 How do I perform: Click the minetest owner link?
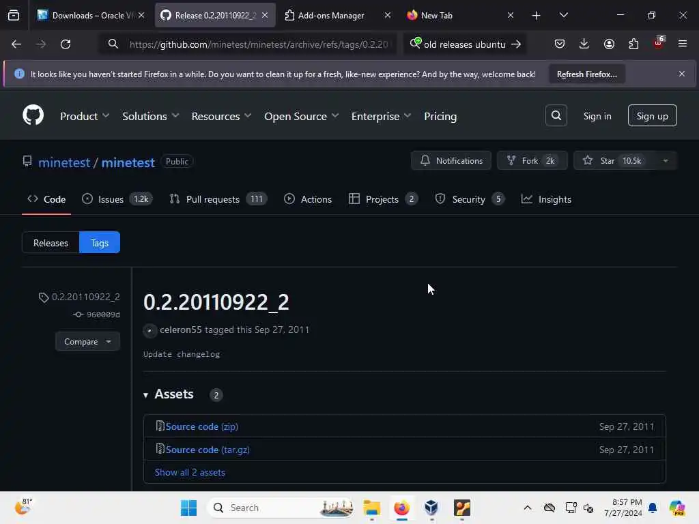click(x=64, y=162)
